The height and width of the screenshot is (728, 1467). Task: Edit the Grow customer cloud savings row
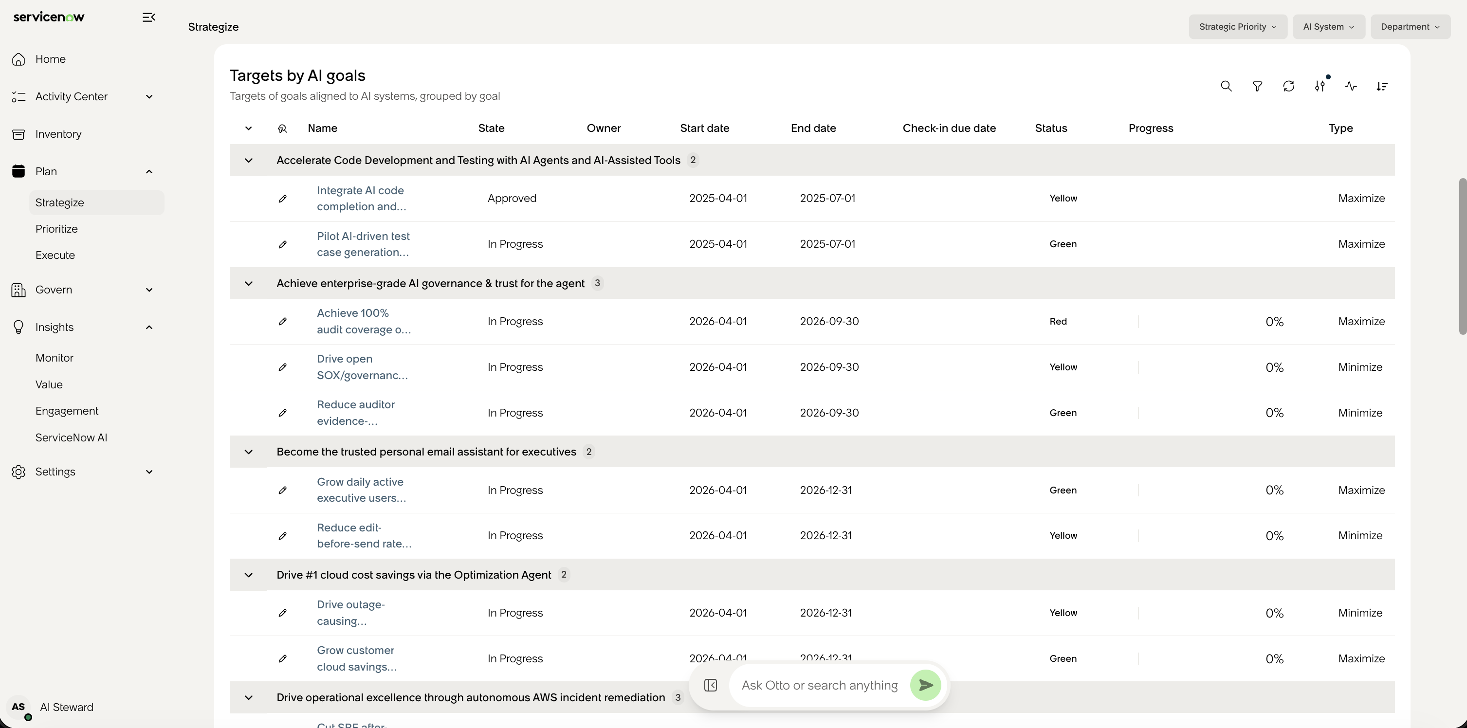(x=282, y=658)
